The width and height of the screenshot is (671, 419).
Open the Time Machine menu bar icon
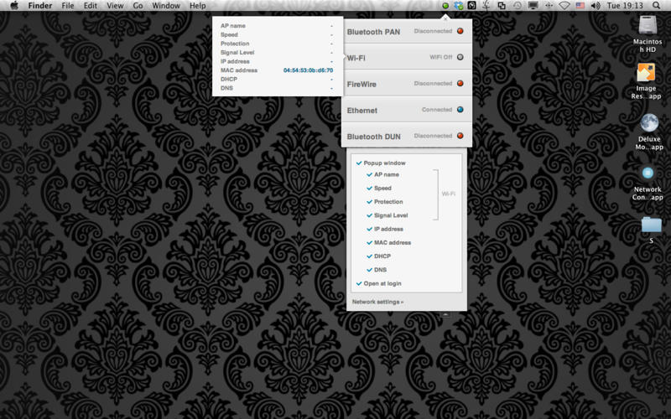point(518,6)
